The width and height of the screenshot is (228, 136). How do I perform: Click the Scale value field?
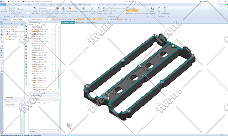(25, 13)
